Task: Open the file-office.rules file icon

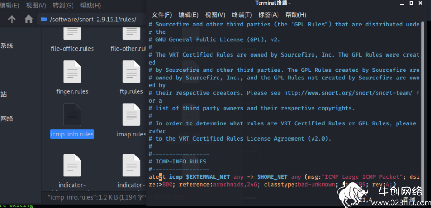Action: [x=72, y=34]
